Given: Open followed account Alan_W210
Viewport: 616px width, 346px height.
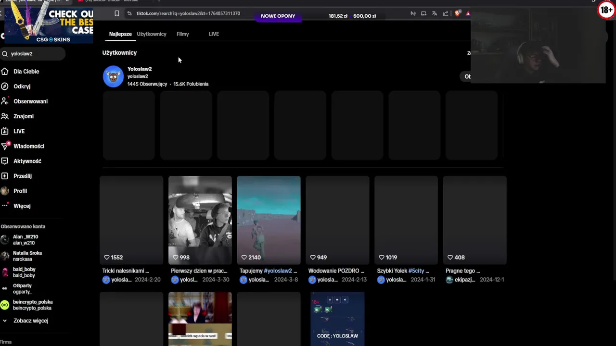Looking at the screenshot, I should [x=20, y=240].
